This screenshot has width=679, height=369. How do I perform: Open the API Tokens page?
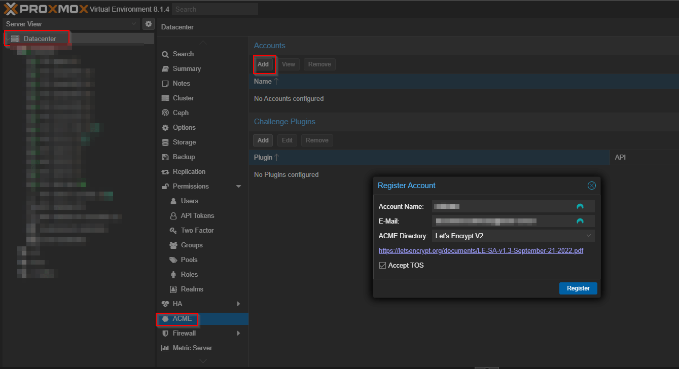(198, 215)
